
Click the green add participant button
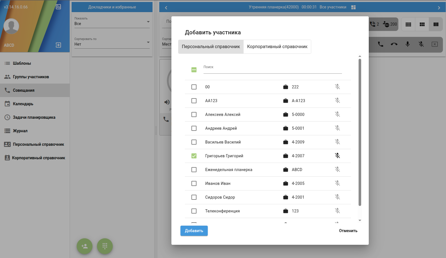pos(85,246)
